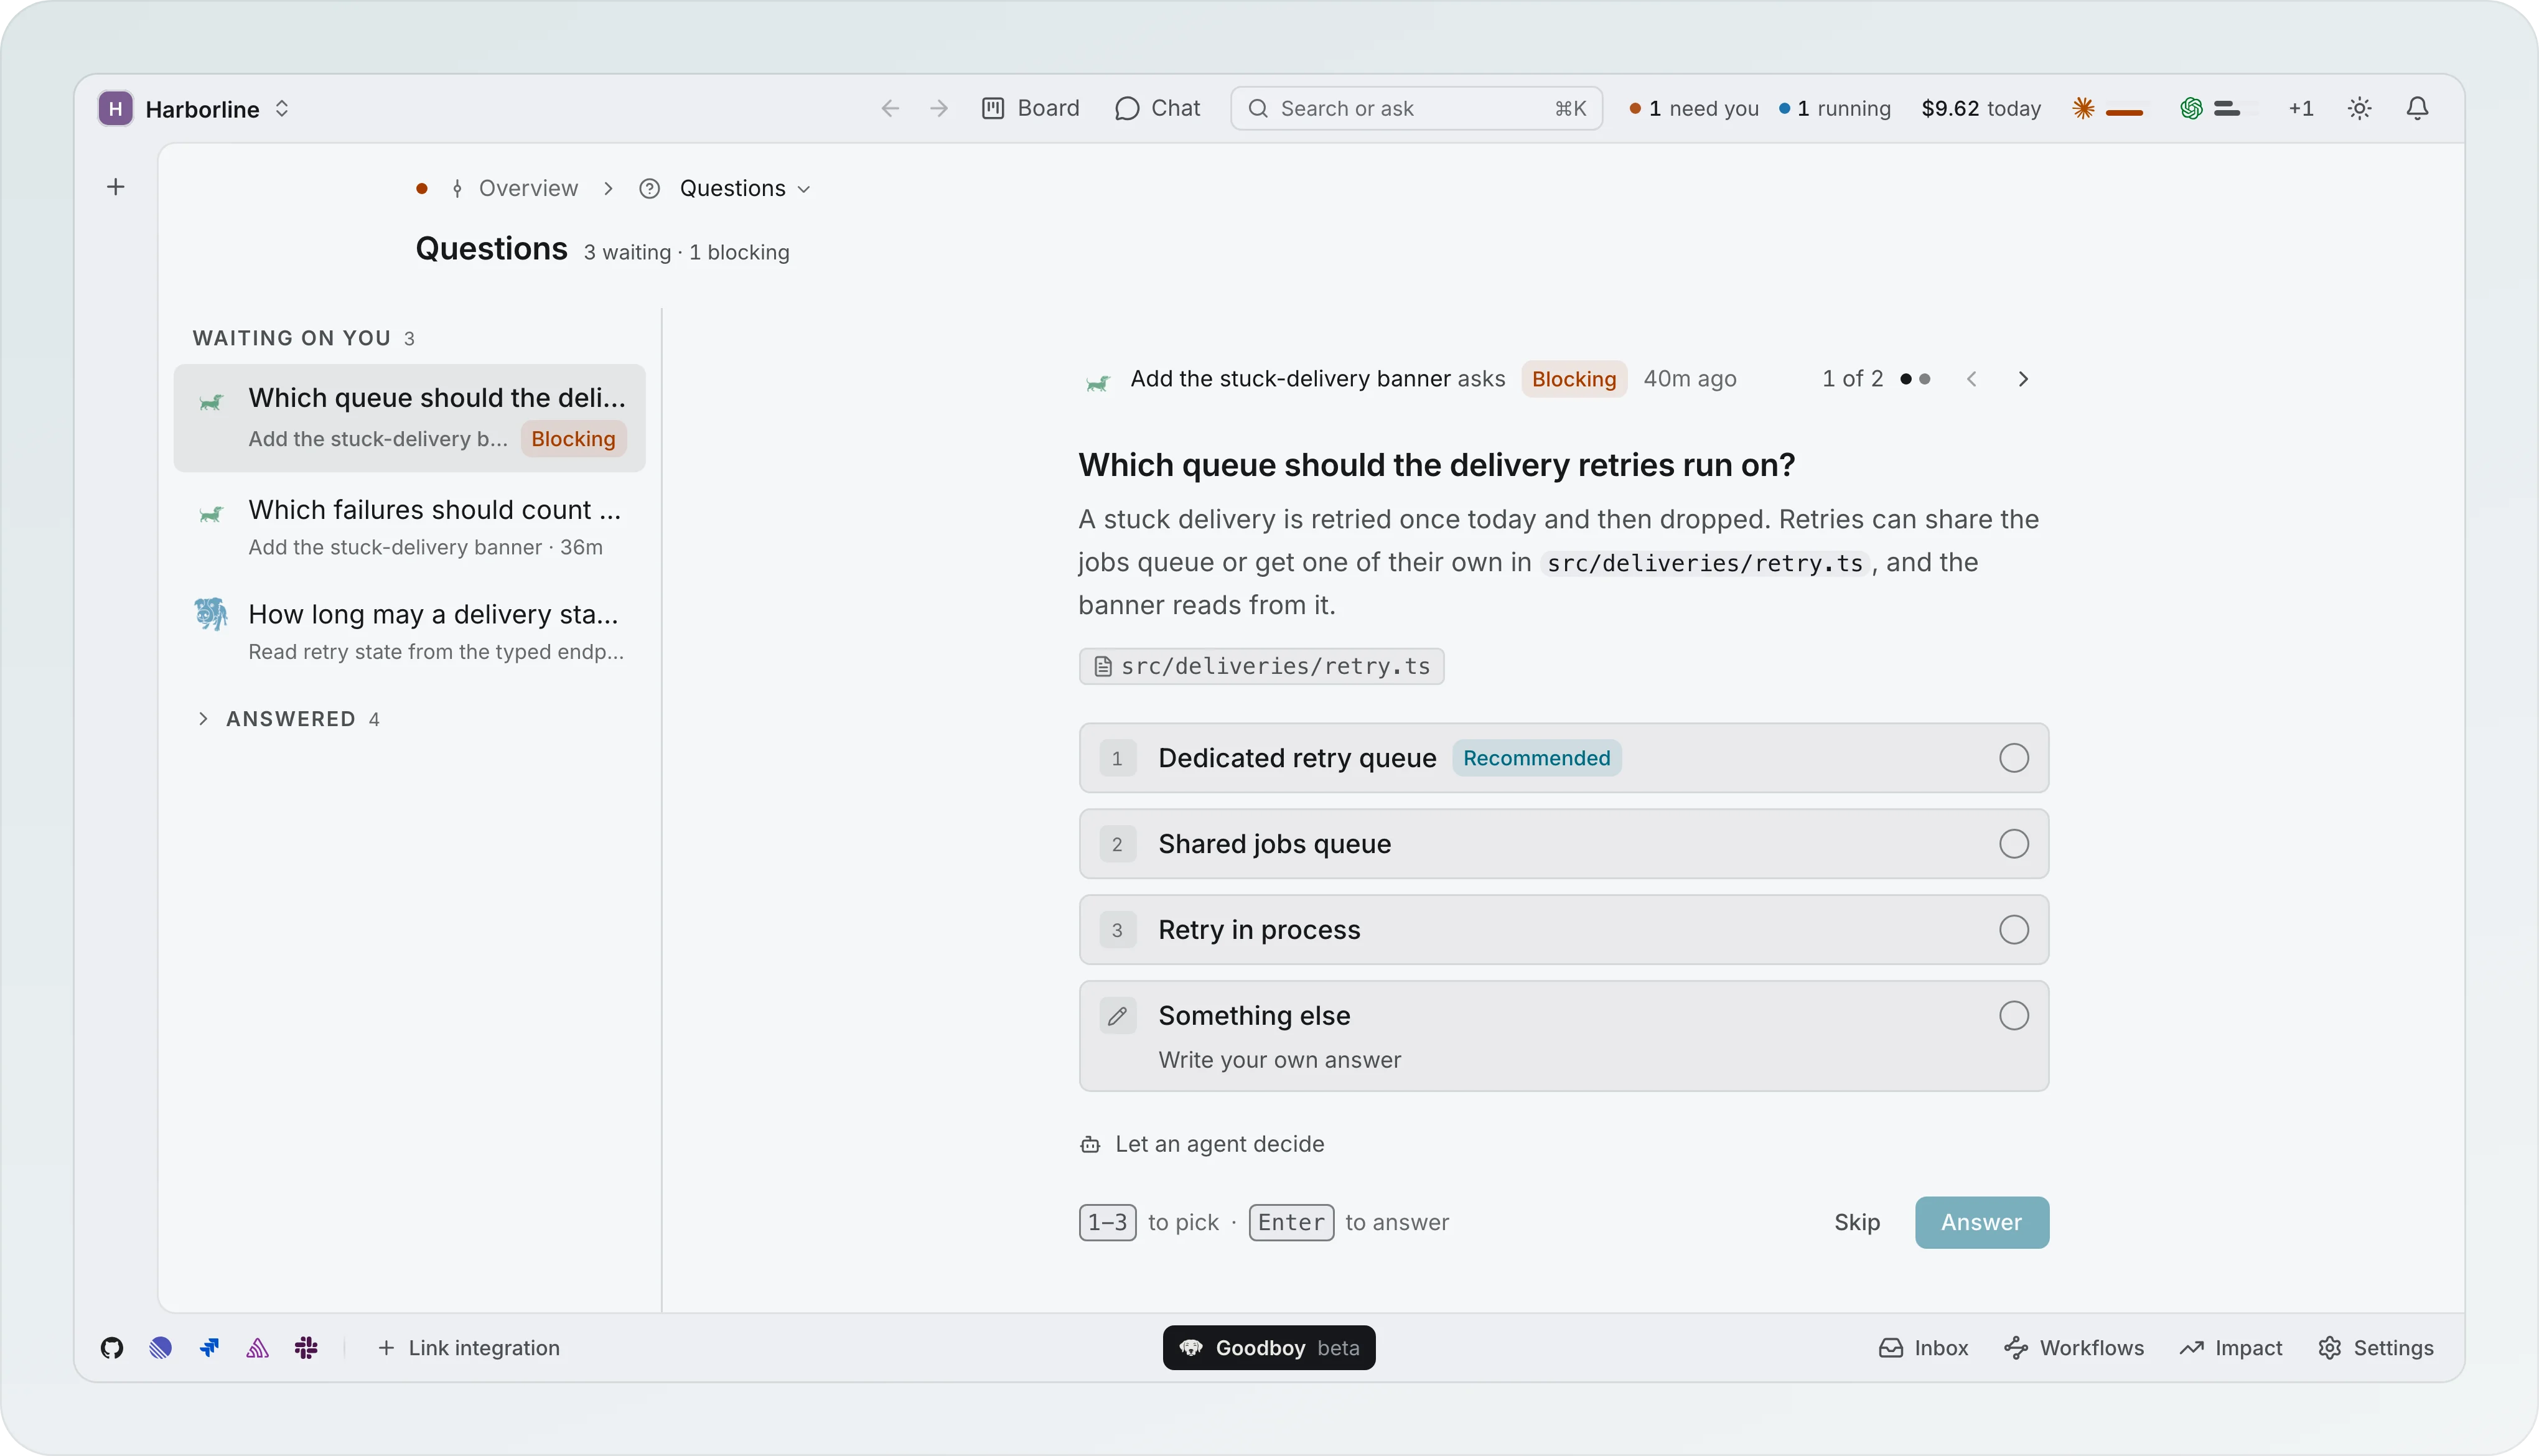Image resolution: width=2539 pixels, height=1456 pixels.
Task: Click pencil icon on Something else option
Action: (1117, 1016)
